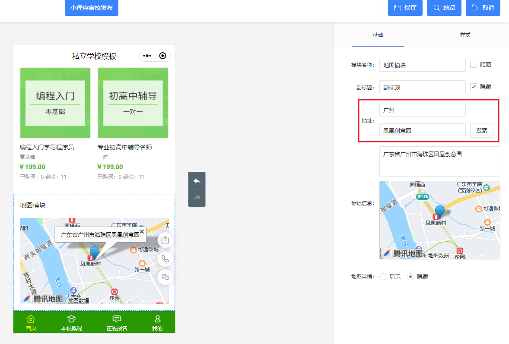The width and height of the screenshot is (509, 344).
Task: Click the 腾讯地图 logo in settings map
Action: click(x=402, y=253)
